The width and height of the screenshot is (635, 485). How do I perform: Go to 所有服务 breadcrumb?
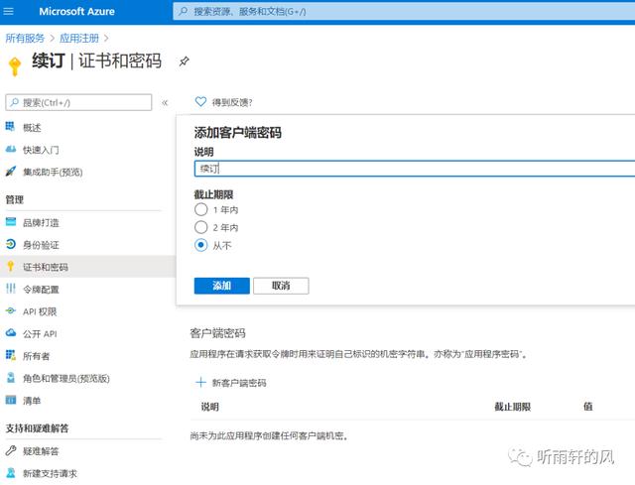25,38
